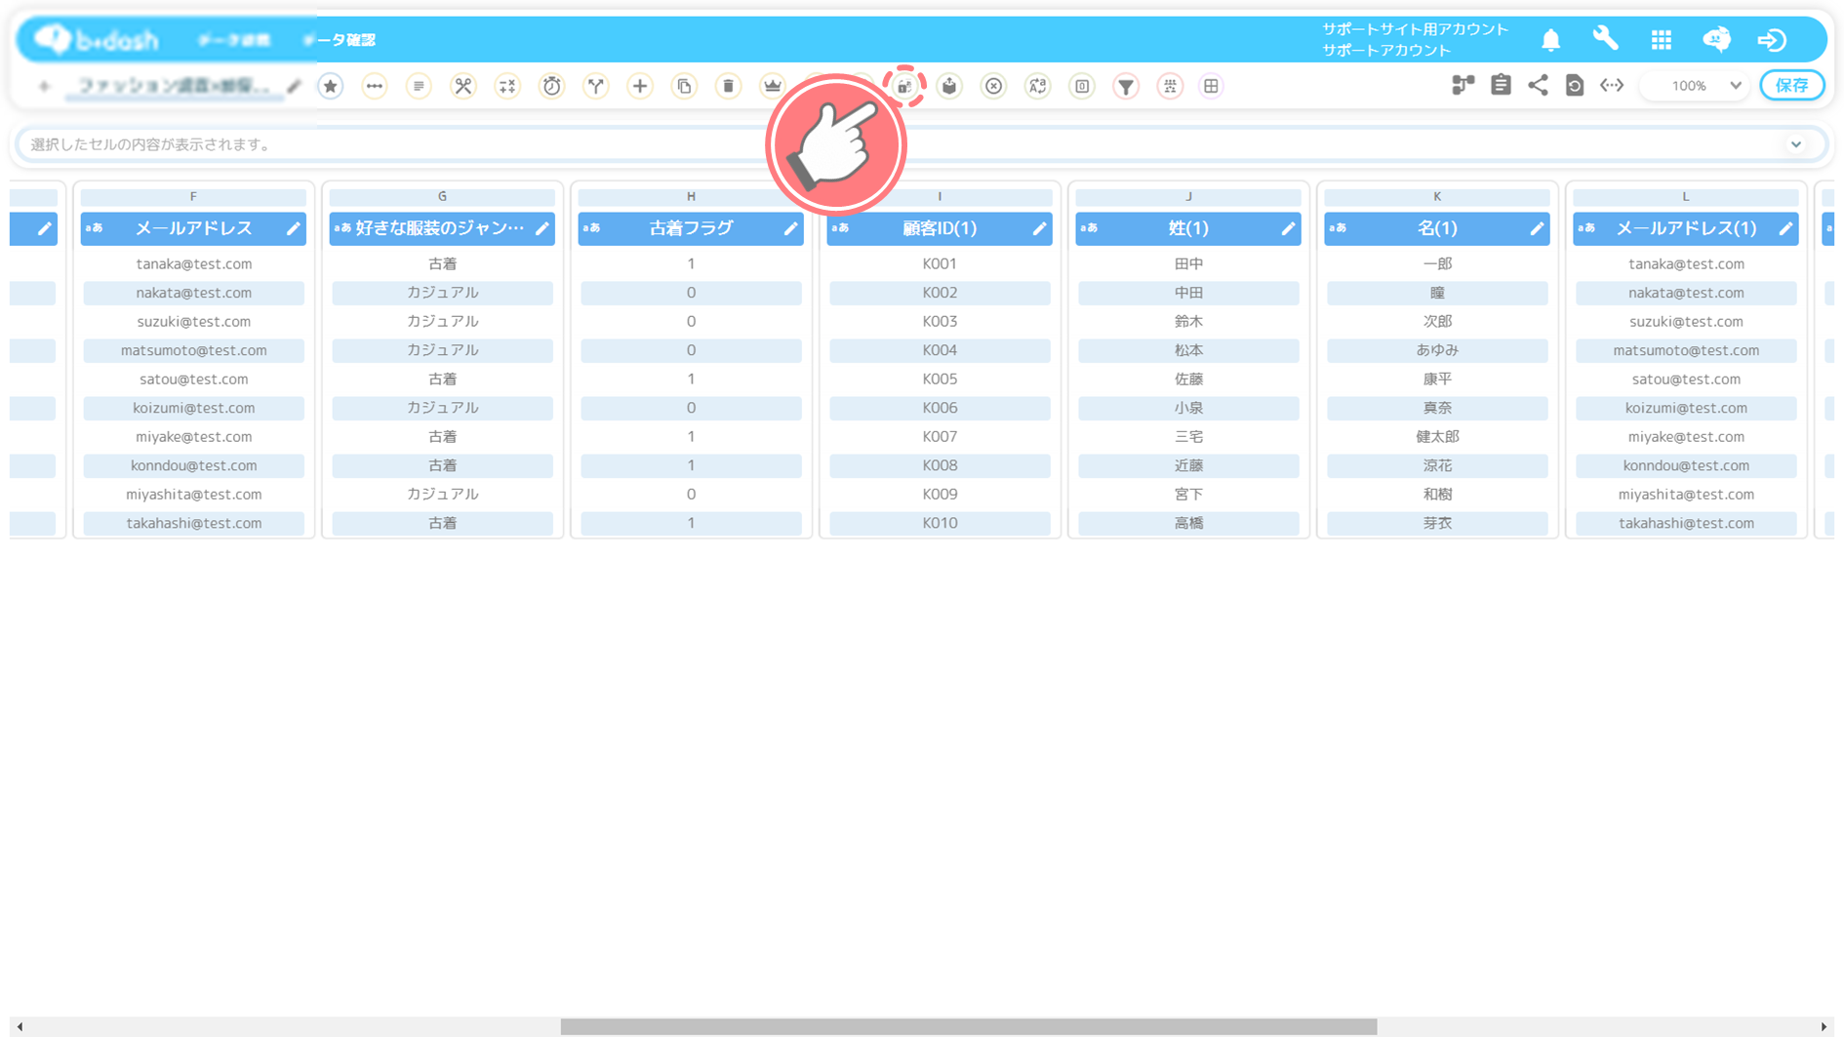1844x1037 pixels.
Task: Click the copy duplicate toolbar icon
Action: (684, 86)
